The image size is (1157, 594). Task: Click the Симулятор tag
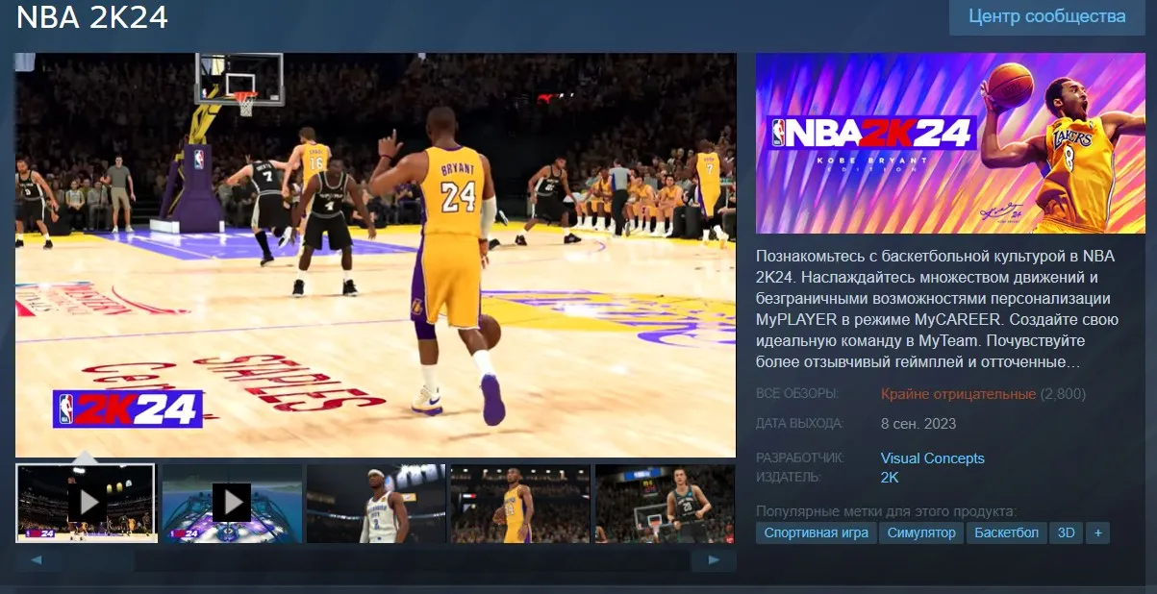(921, 532)
